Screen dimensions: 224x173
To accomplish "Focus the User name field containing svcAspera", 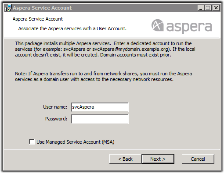I will [100, 107].
